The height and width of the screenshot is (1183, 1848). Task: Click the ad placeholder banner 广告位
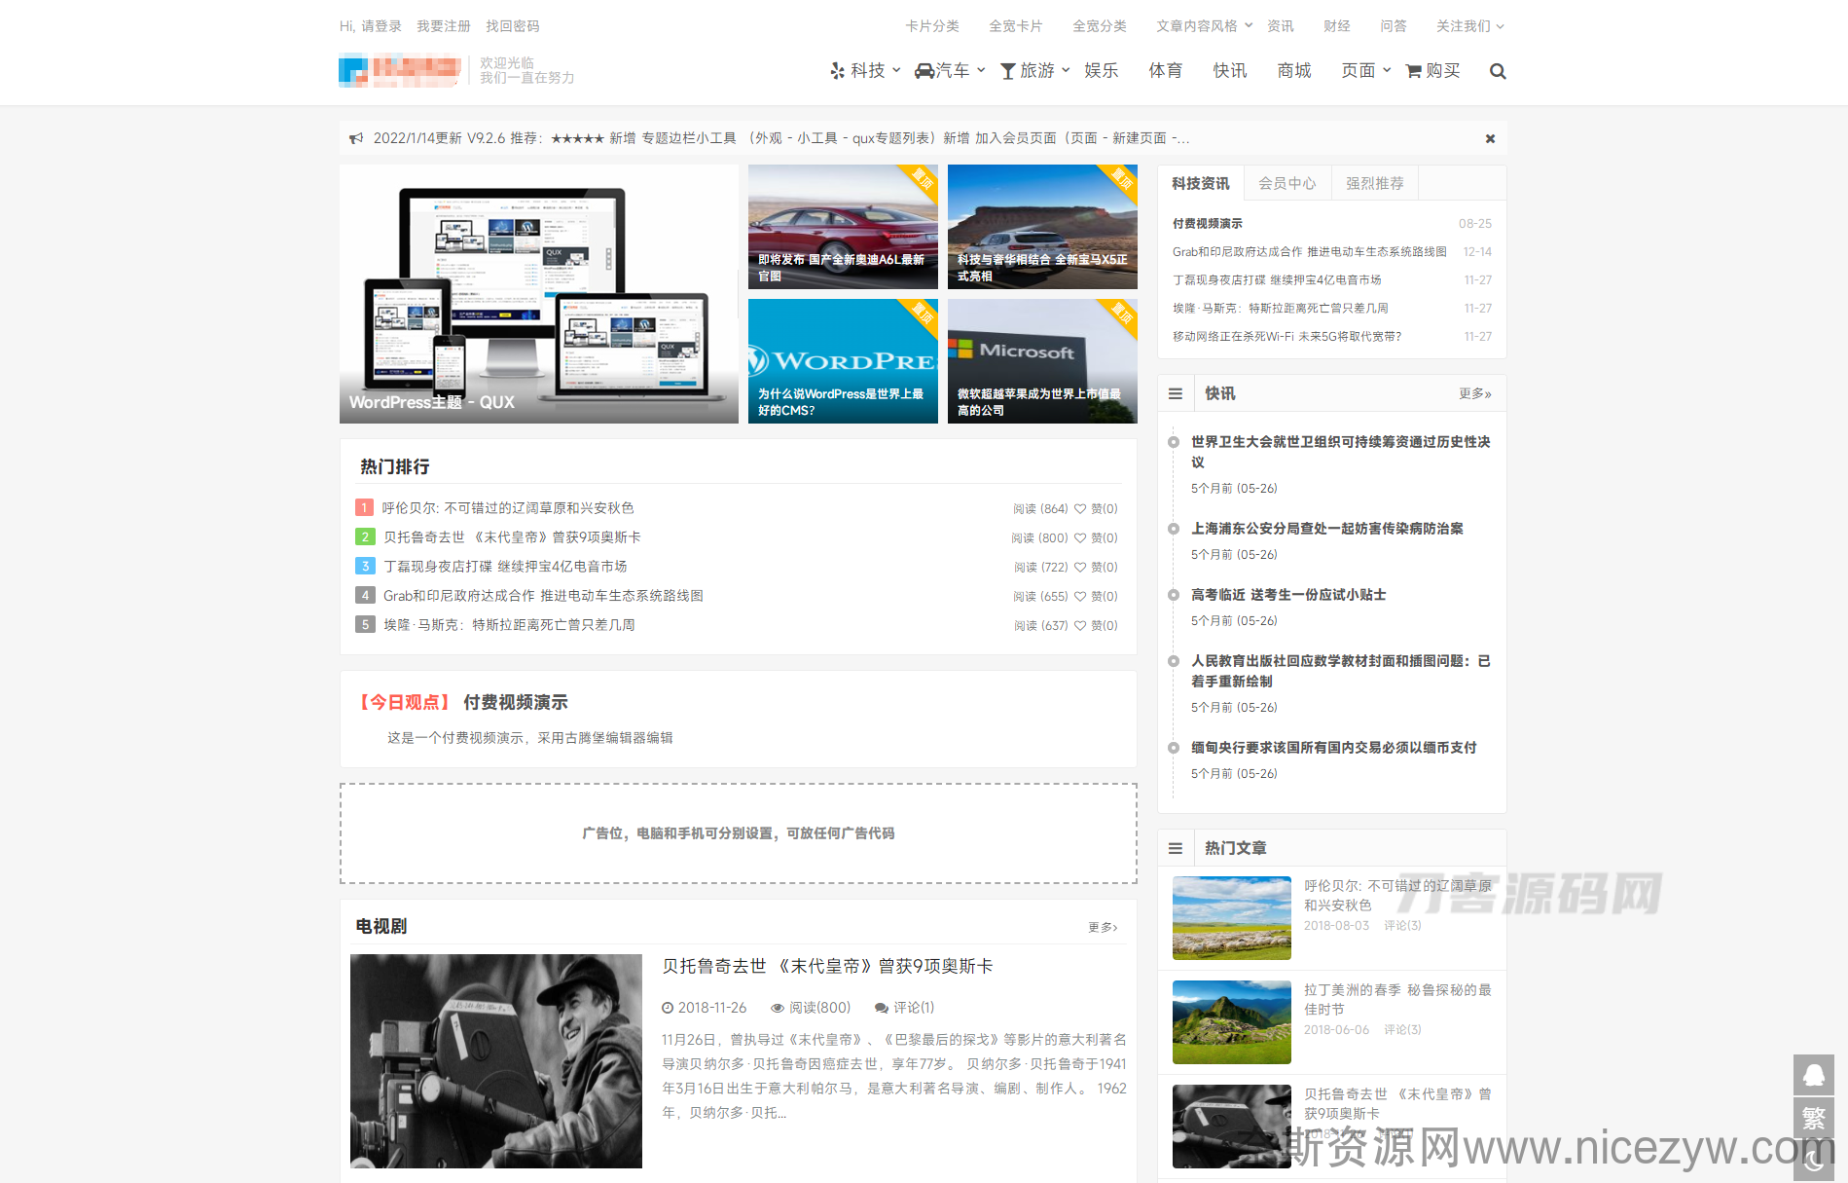pyautogui.click(x=739, y=833)
